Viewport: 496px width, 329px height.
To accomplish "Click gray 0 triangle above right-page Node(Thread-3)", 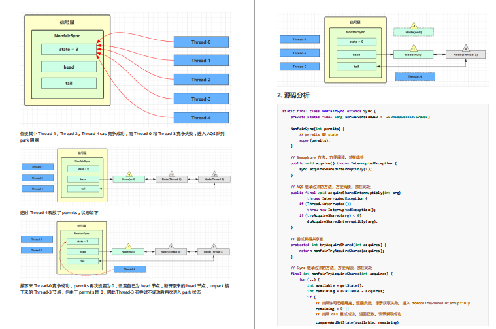I will coord(466,48).
